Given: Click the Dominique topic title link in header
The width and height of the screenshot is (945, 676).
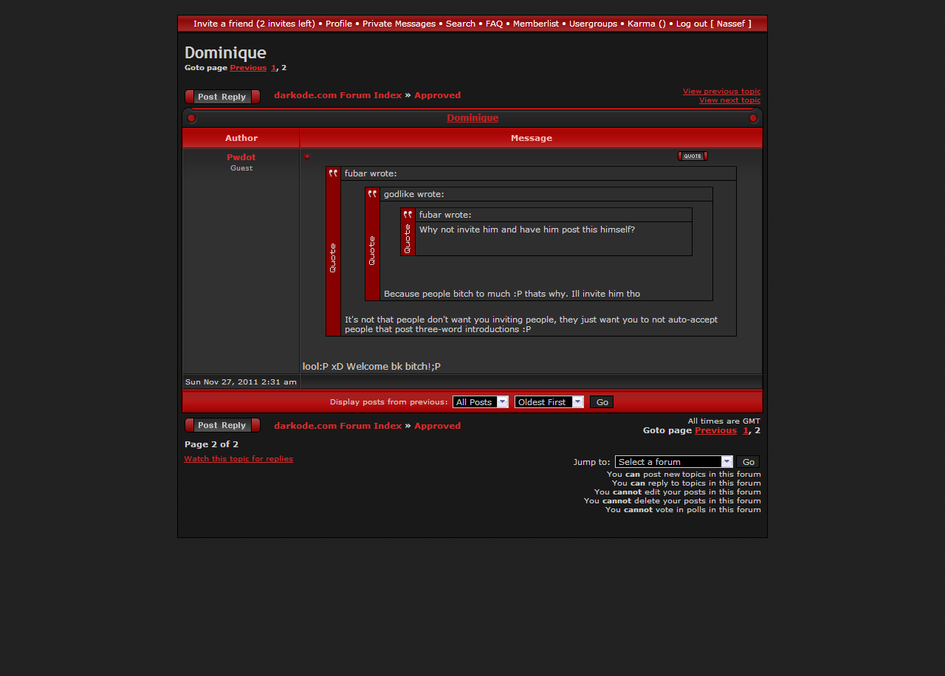Looking at the screenshot, I should click(472, 118).
